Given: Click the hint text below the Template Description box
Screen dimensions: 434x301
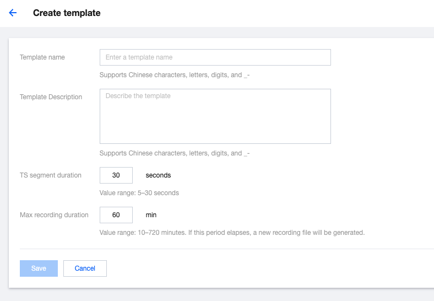Looking at the screenshot, I should pos(175,153).
